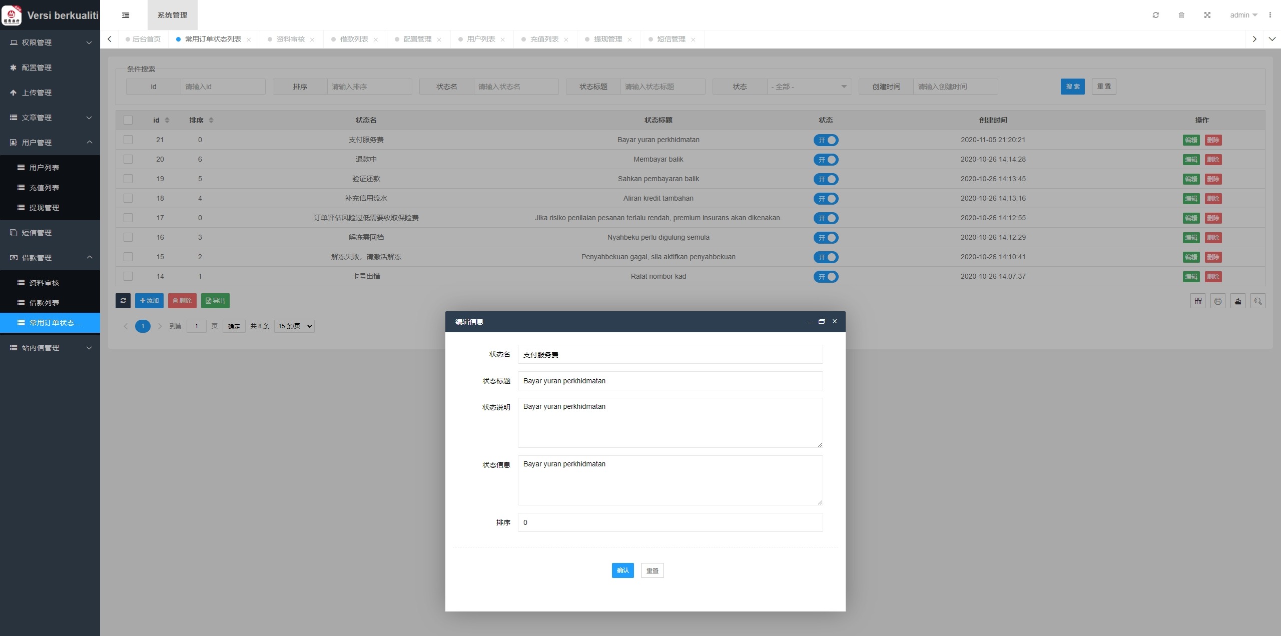Click the refresh icon in top header
1281x636 pixels.
click(x=1155, y=15)
